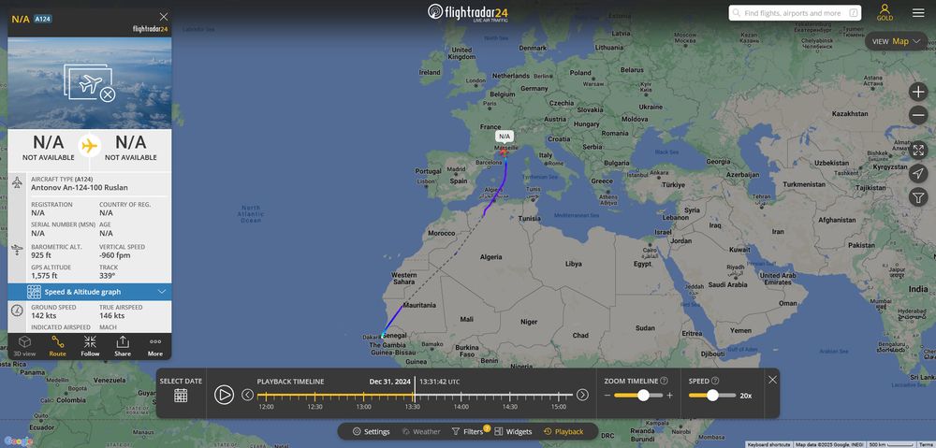Image resolution: width=936 pixels, height=448 pixels.
Task: Zoom in on the map
Action: (x=918, y=92)
